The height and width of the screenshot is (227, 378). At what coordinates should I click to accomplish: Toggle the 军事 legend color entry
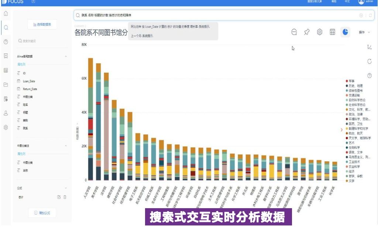coord(350,81)
